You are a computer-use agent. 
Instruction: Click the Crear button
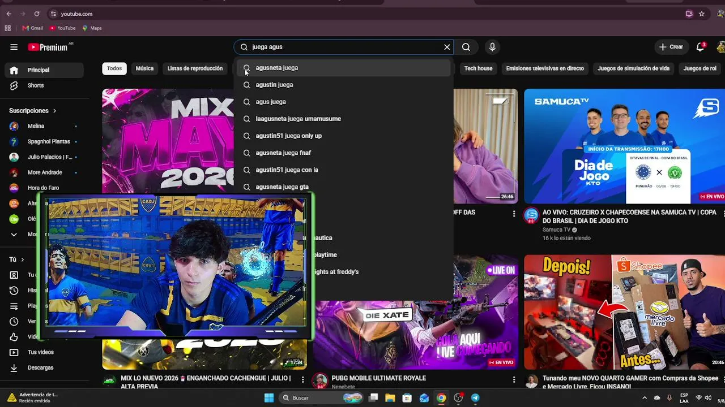[x=671, y=47]
